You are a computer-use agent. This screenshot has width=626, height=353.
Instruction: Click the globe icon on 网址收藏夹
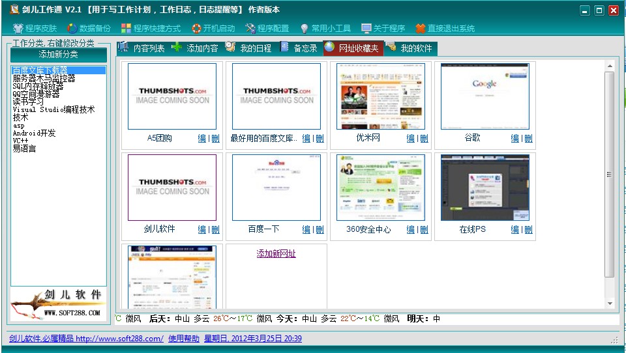click(329, 47)
